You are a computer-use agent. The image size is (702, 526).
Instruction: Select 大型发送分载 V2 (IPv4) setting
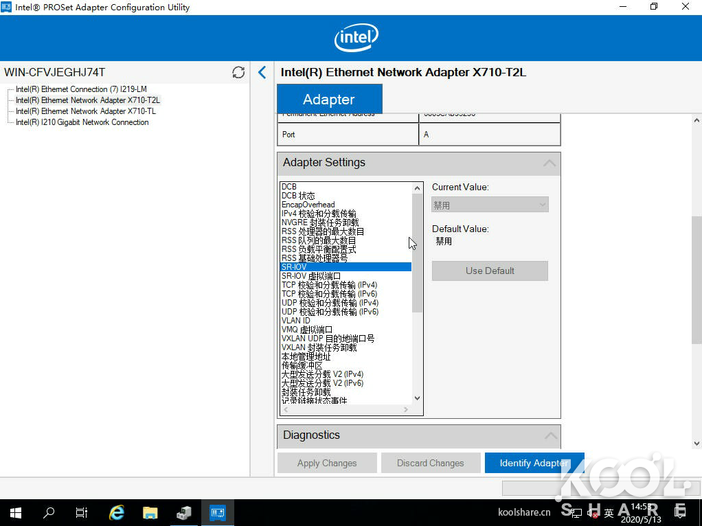pyautogui.click(x=322, y=374)
